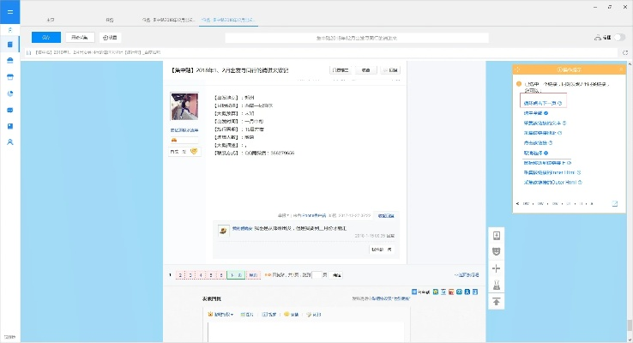This screenshot has height=343, width=633.
Task: Open the book icon in sidebar
Action: (x=10, y=126)
